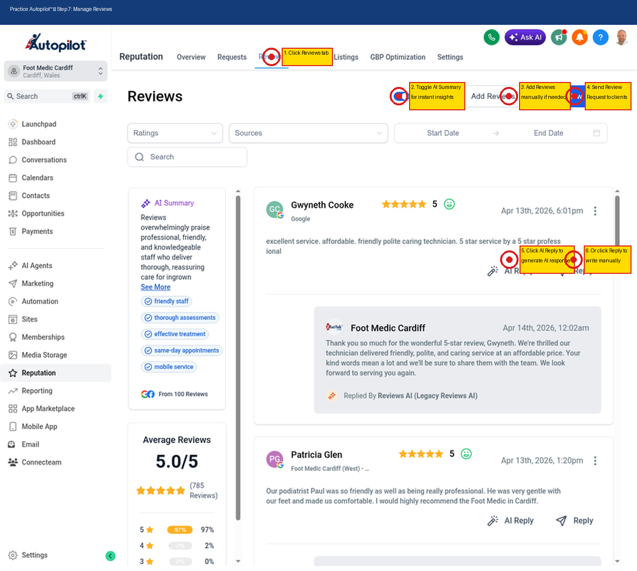637x571 pixels.
Task: Open the Sources filter dropdown
Action: coord(308,133)
